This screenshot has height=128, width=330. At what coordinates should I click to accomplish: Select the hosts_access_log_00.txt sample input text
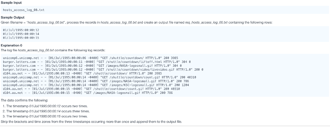(24, 10)
